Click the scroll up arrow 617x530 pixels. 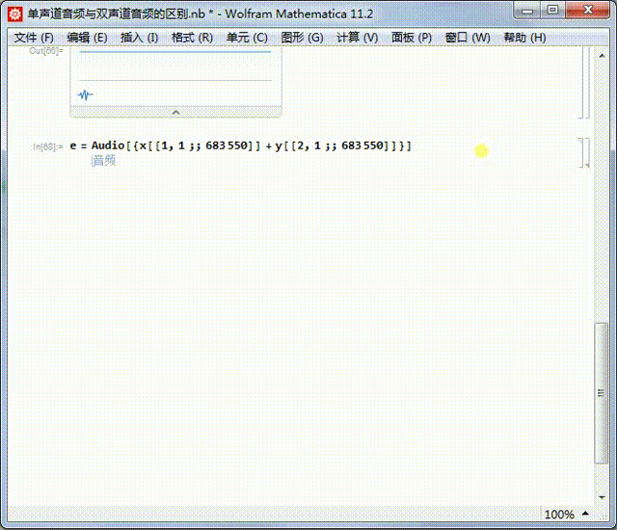click(602, 56)
